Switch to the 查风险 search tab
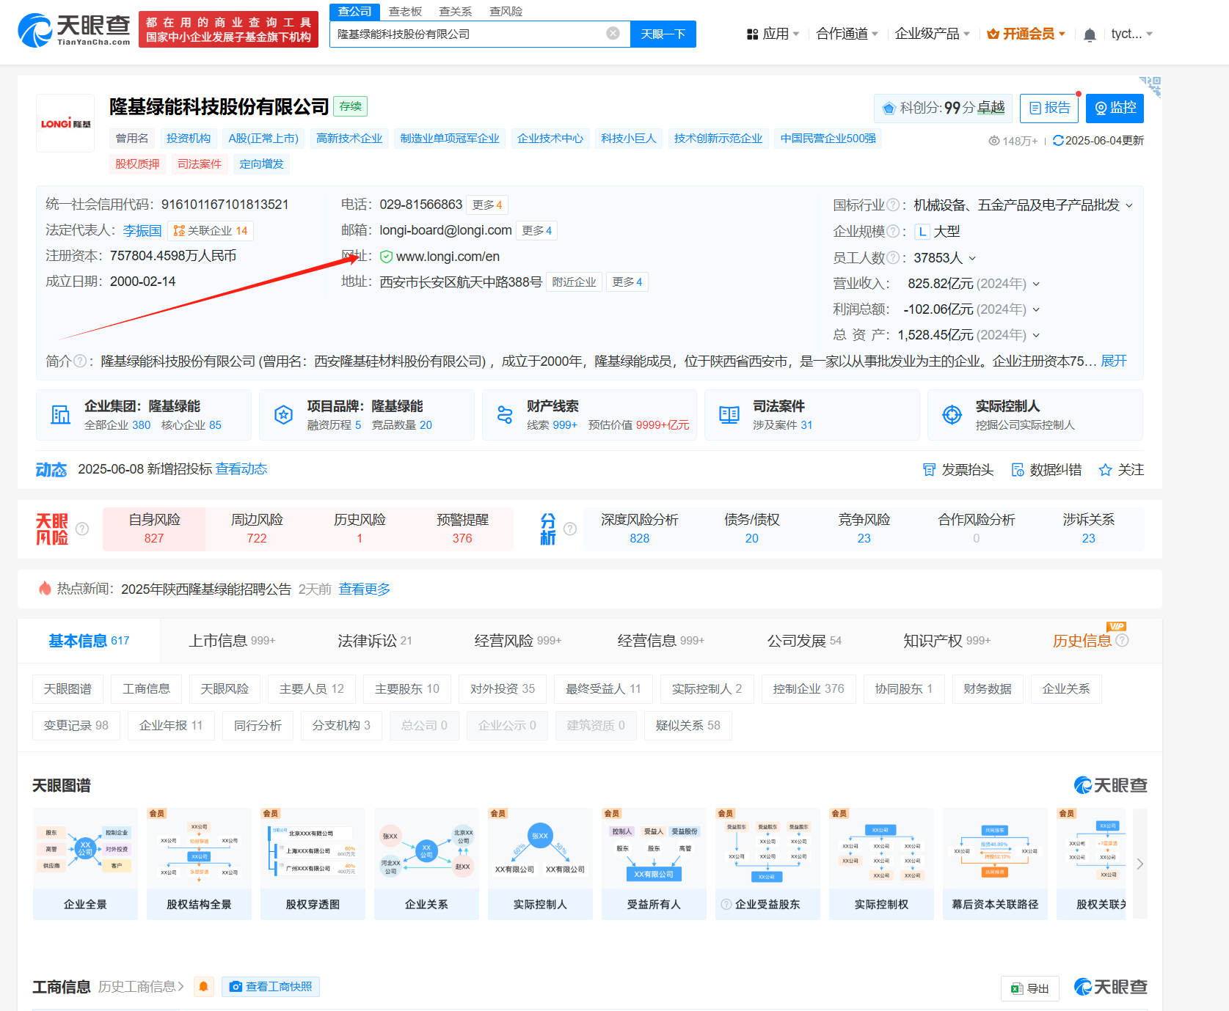 [506, 12]
